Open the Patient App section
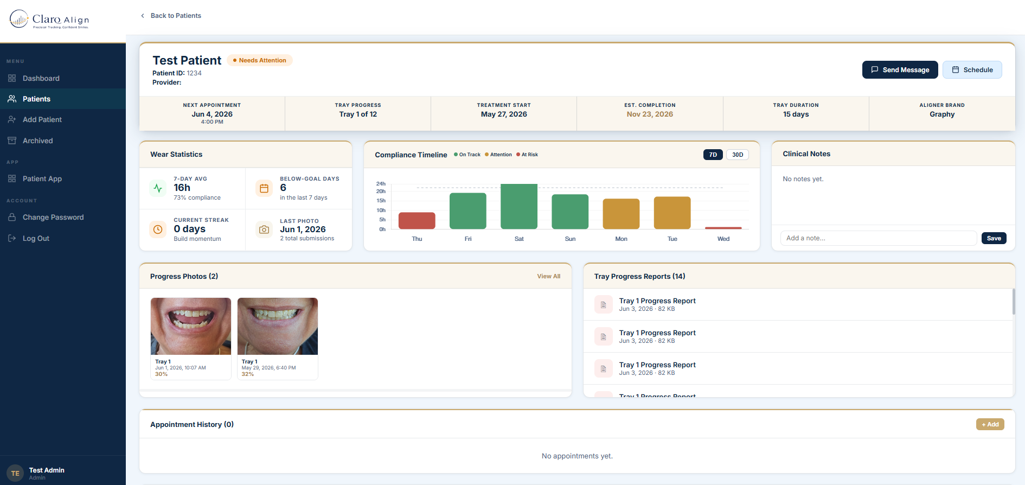 [63, 178]
